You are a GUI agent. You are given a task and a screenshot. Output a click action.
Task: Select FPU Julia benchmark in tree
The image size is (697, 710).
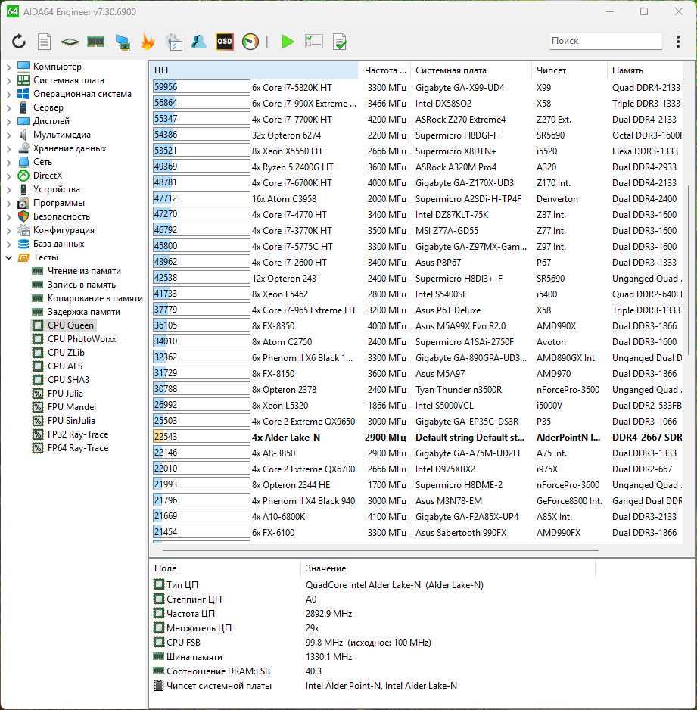click(65, 394)
